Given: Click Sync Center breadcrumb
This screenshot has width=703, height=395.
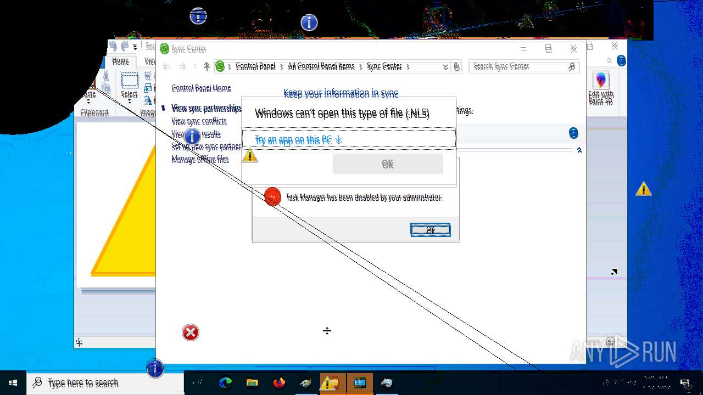Looking at the screenshot, I should tap(384, 66).
